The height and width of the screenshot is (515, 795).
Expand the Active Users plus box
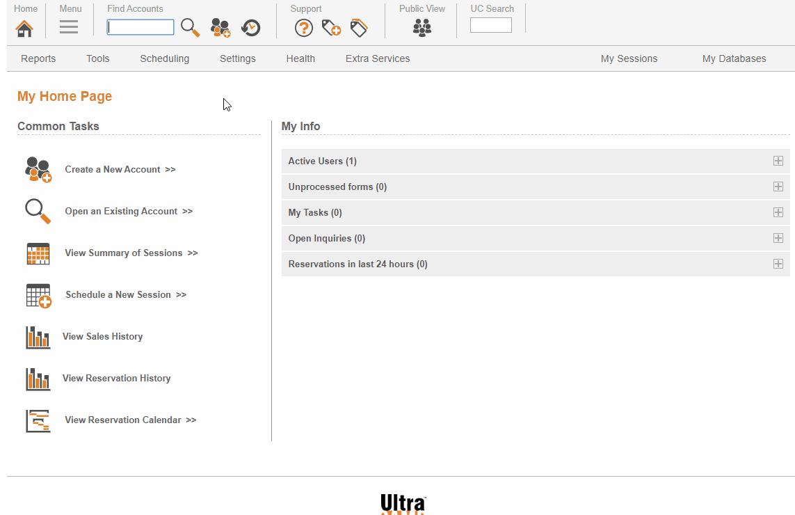click(x=778, y=161)
